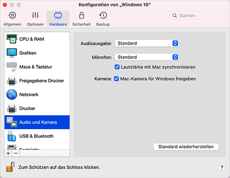Open the Mikrofon dropdown
This screenshot has height=178, width=230.
(147, 57)
